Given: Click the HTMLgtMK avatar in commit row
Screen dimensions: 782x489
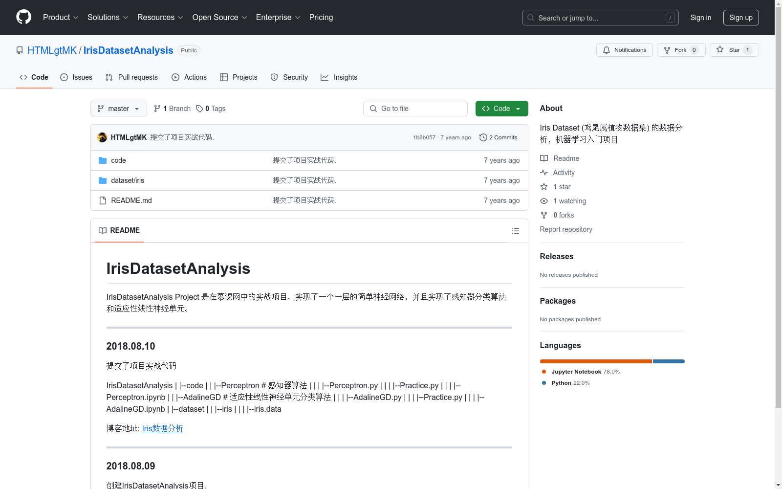Looking at the screenshot, I should (102, 137).
